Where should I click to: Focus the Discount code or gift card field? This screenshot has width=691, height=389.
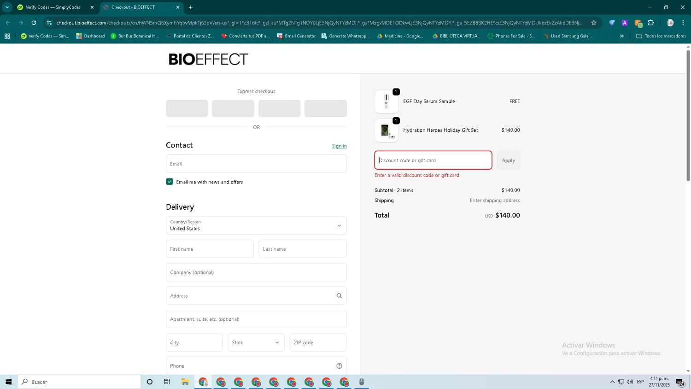click(x=433, y=160)
